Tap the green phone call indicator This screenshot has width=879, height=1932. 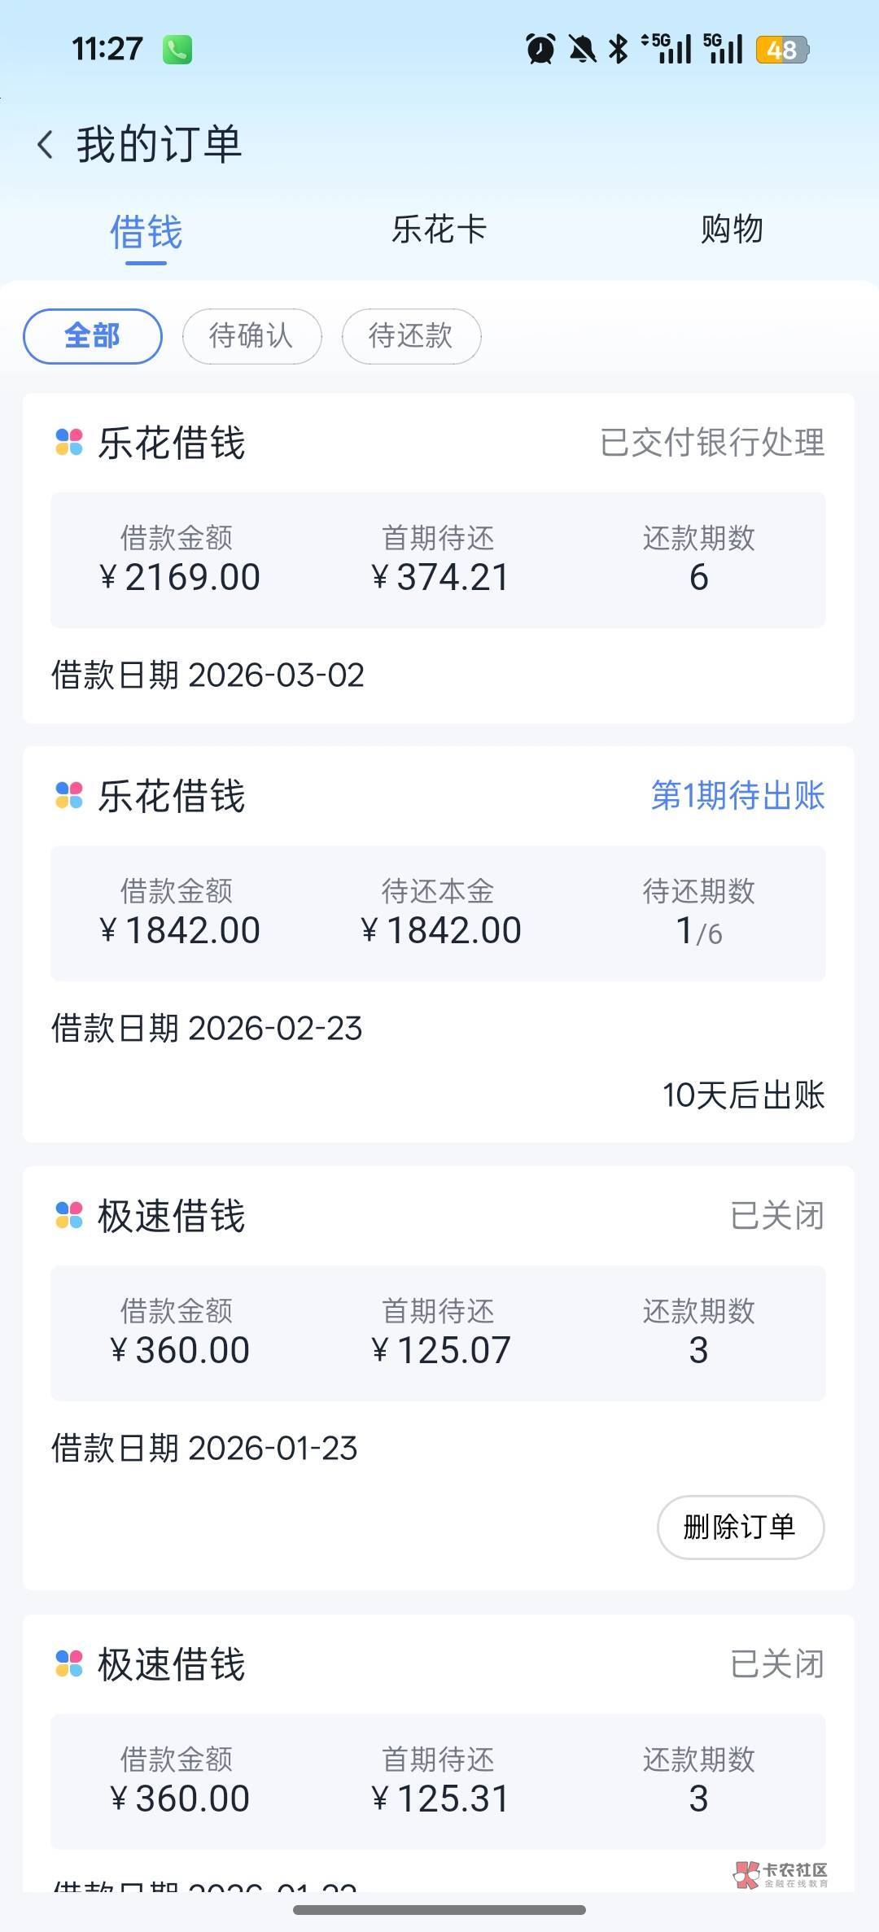point(177,50)
